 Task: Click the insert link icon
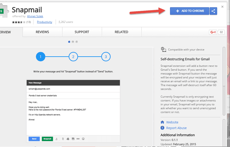(78, 139)
